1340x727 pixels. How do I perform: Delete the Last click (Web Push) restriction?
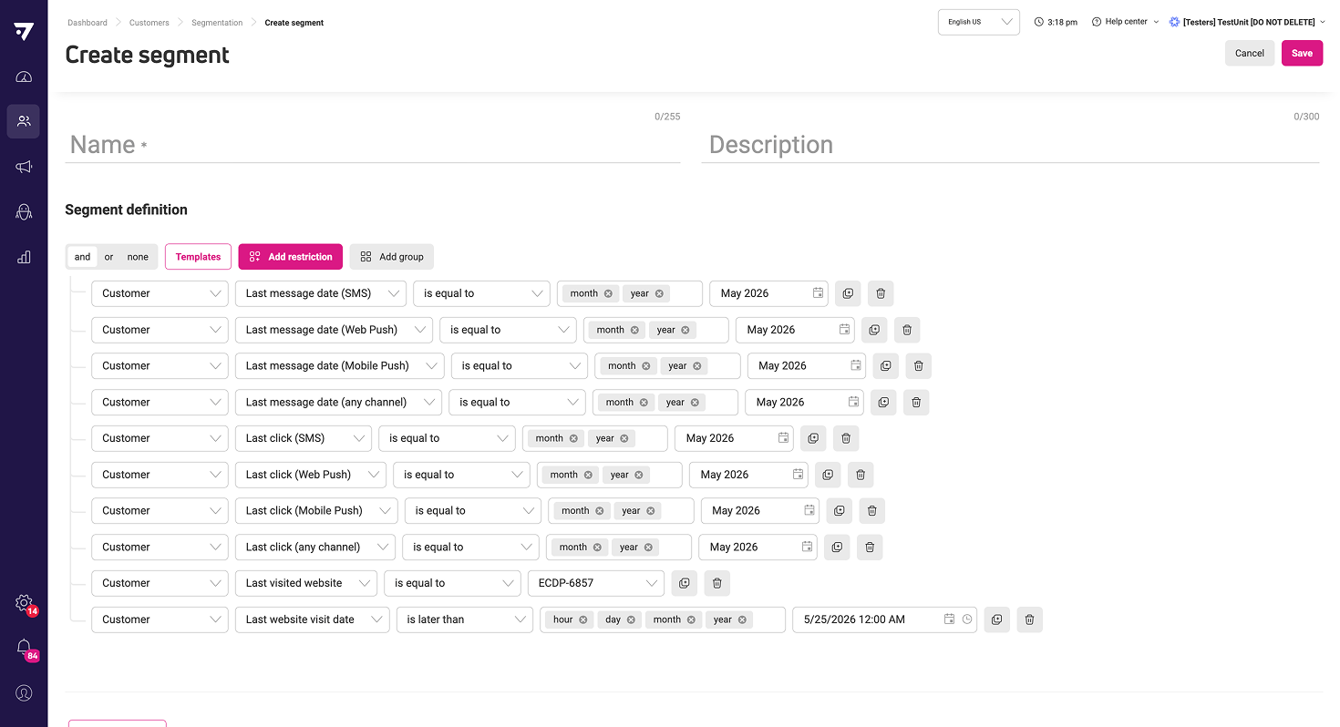click(861, 475)
